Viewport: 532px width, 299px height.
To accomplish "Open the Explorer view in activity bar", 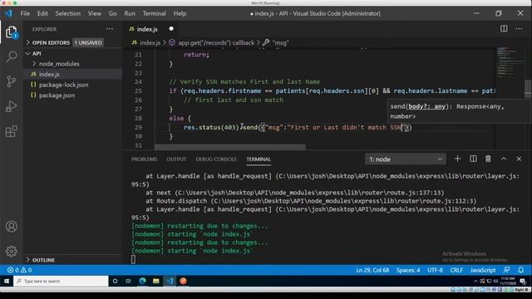I will coord(11,32).
